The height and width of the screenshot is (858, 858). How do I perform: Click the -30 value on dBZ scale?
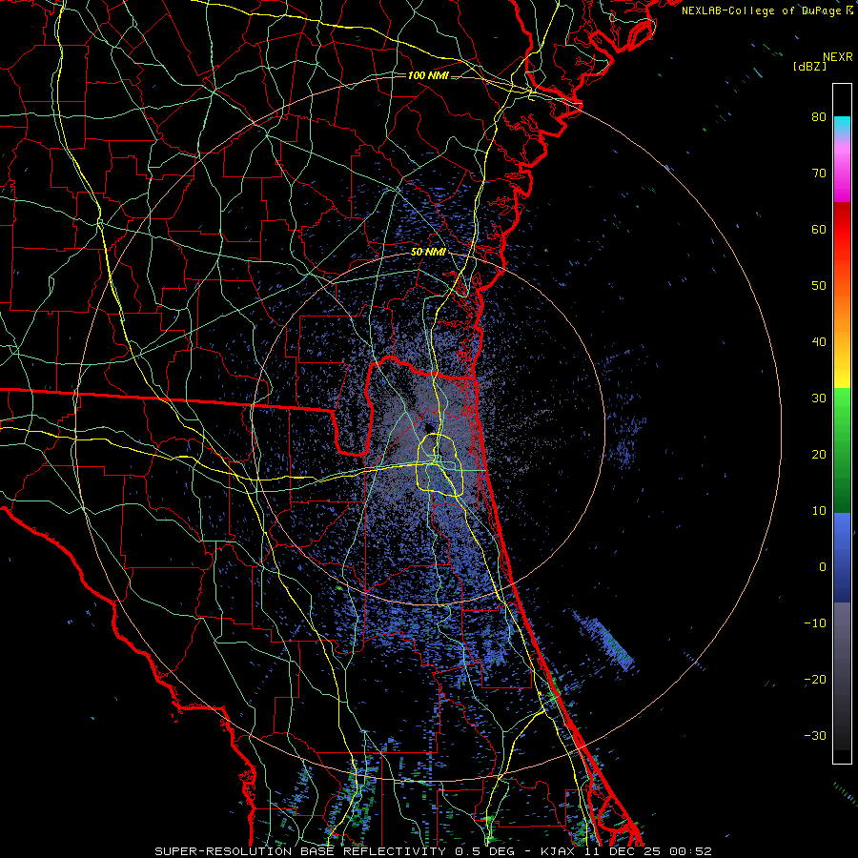[815, 735]
